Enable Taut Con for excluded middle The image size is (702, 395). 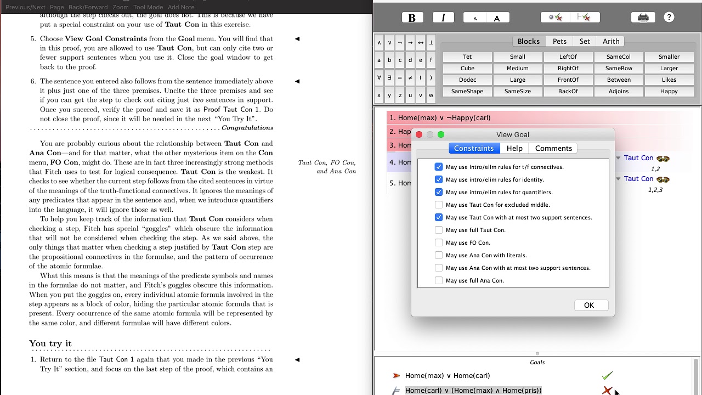439,205
